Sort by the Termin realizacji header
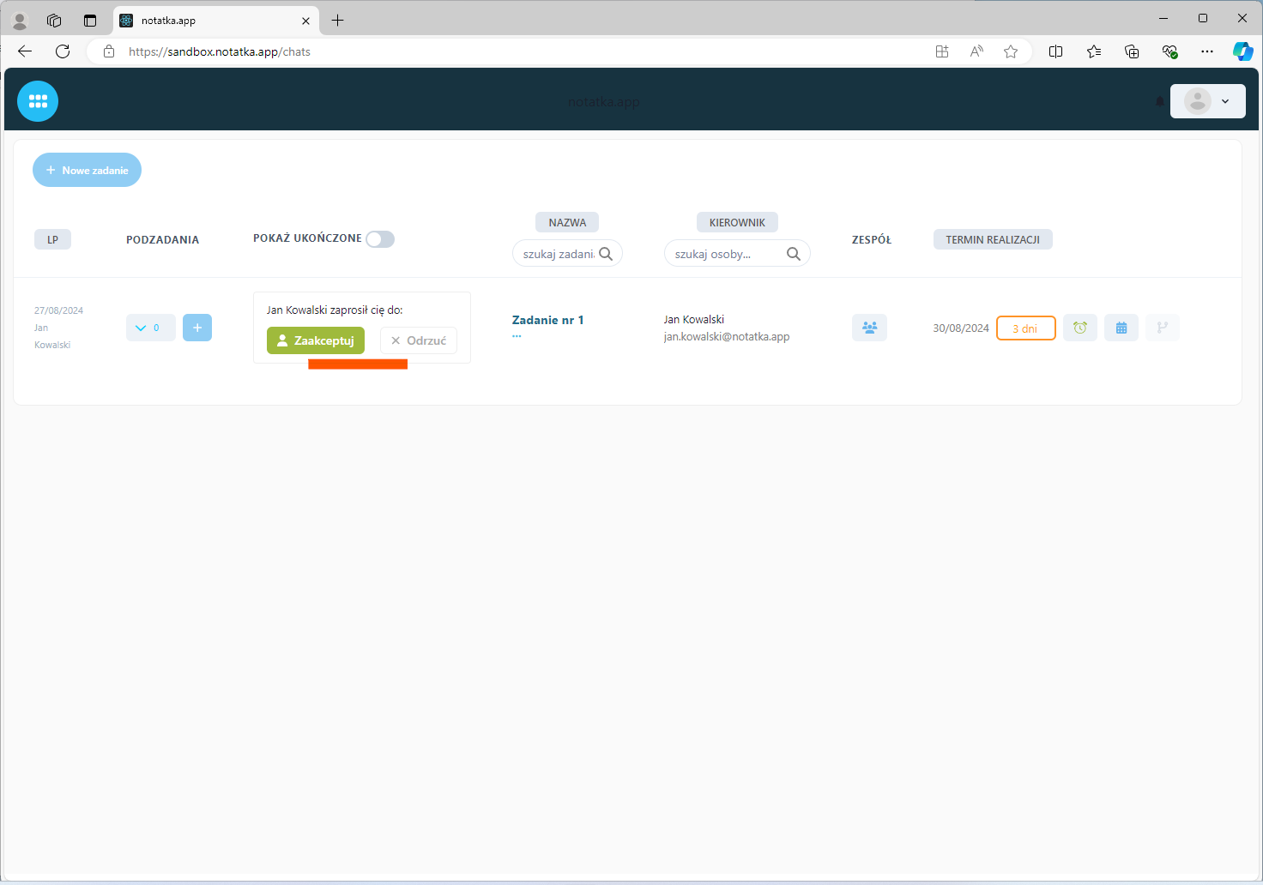Screen dimensions: 1263x885 992,239
